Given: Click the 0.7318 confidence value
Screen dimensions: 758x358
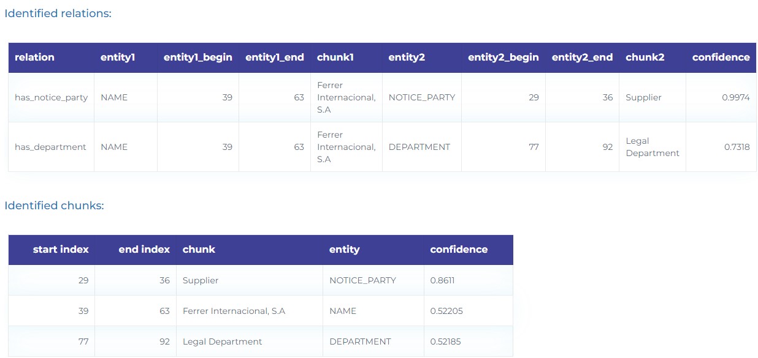Looking at the screenshot, I should click(x=736, y=147).
